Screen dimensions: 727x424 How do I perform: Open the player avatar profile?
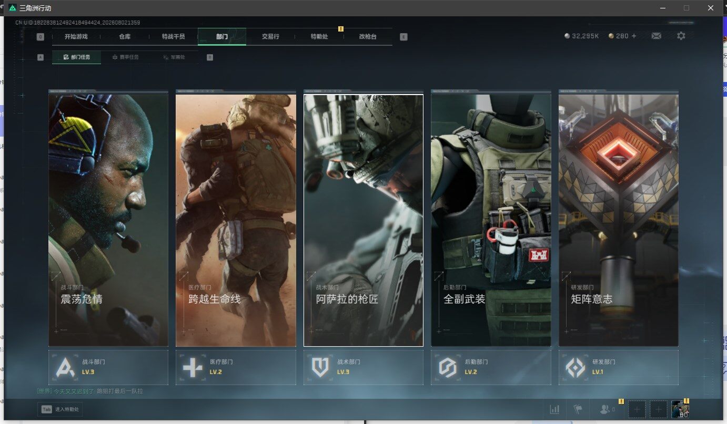point(680,409)
